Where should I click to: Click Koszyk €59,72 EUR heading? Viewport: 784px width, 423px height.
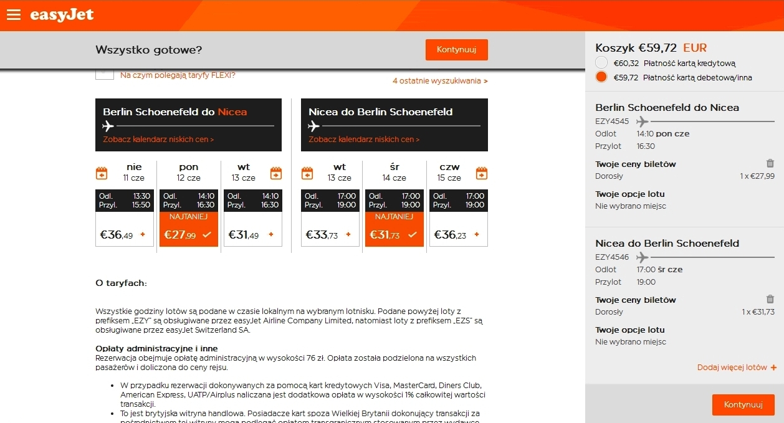(x=651, y=48)
